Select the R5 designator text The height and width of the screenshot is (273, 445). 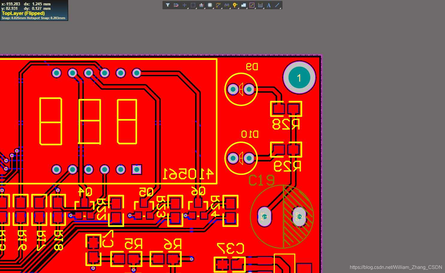coord(133,244)
